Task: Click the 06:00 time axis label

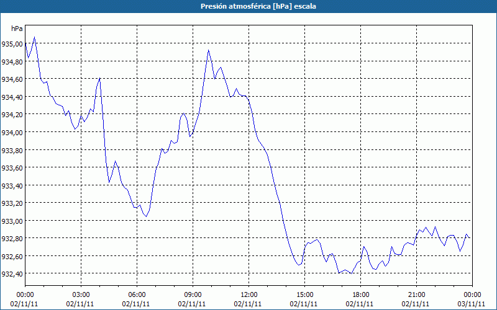Action: click(137, 295)
